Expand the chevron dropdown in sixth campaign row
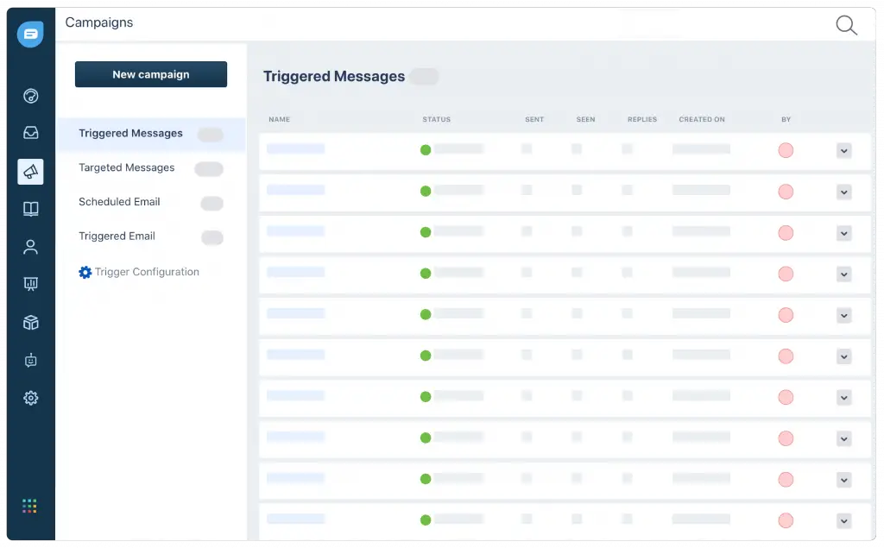 [844, 357]
